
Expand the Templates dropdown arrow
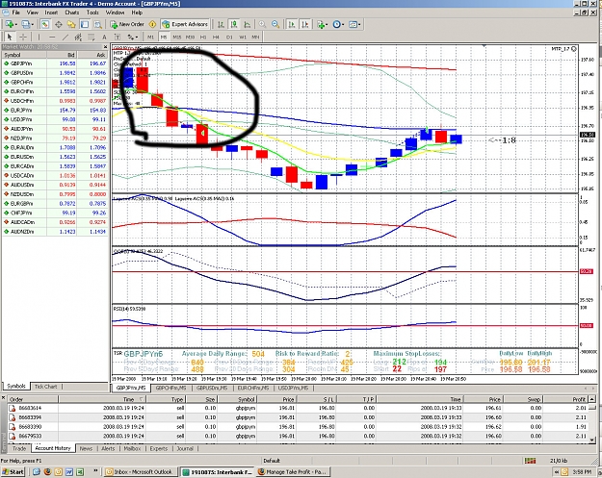tap(359, 25)
